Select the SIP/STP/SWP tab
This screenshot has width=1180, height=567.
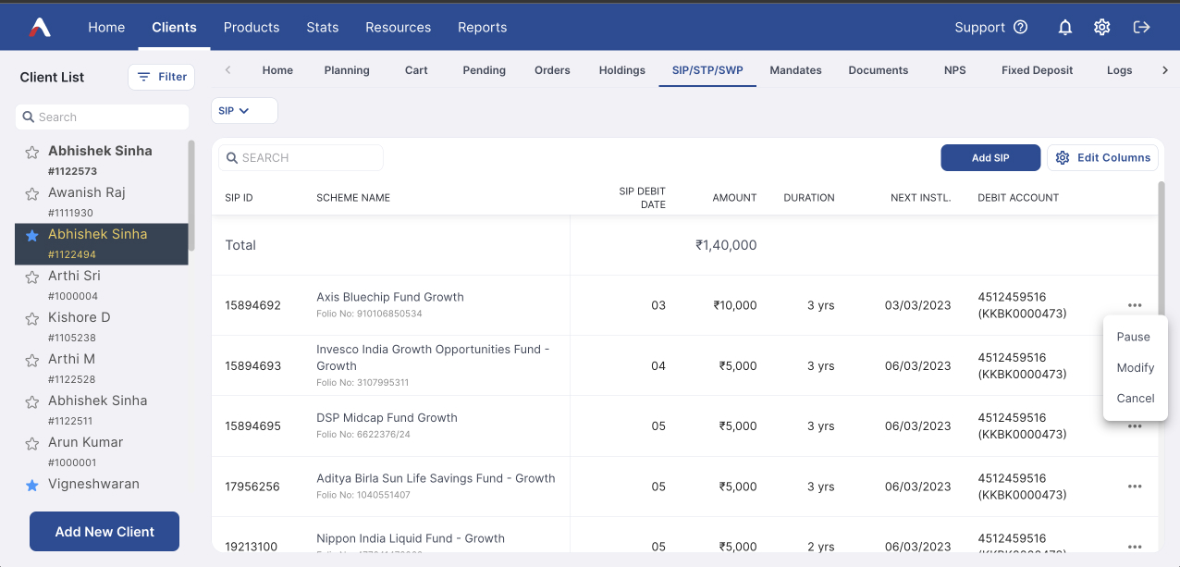[707, 70]
